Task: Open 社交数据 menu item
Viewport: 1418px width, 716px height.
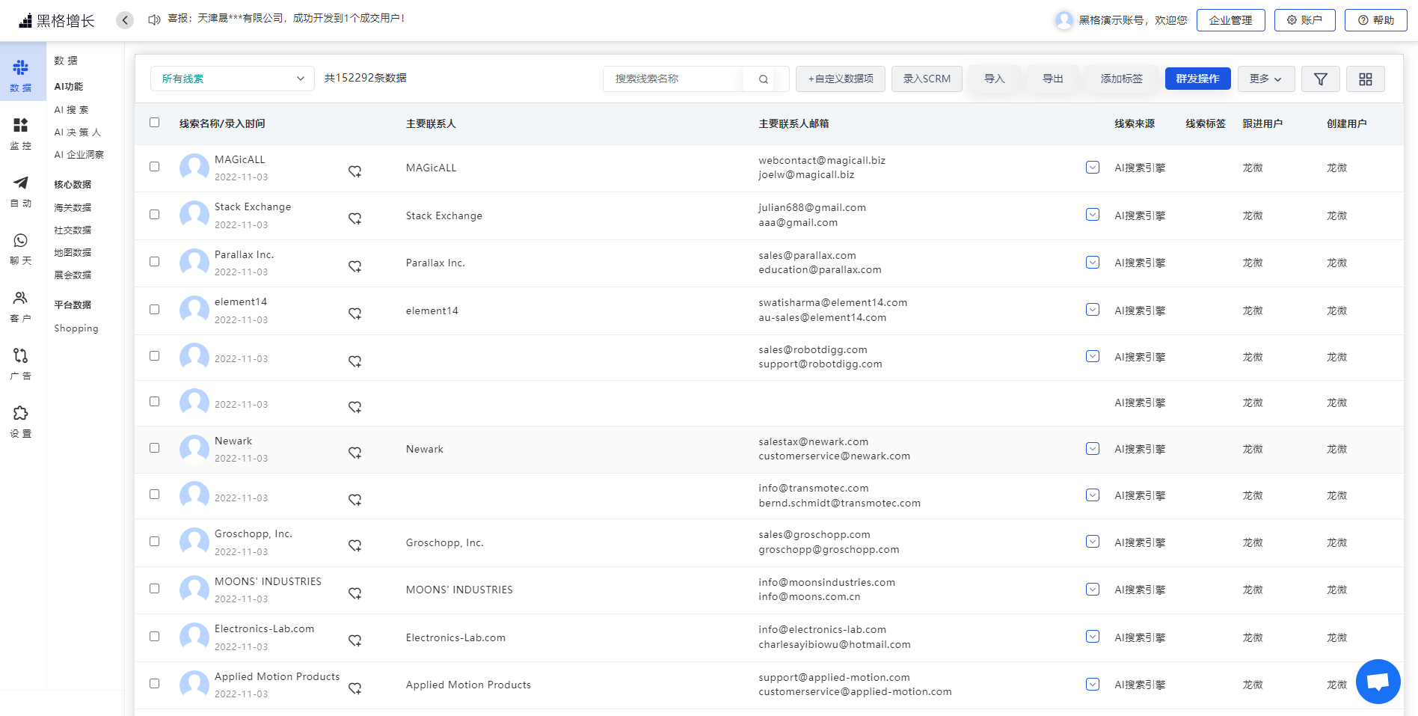Action: (73, 230)
